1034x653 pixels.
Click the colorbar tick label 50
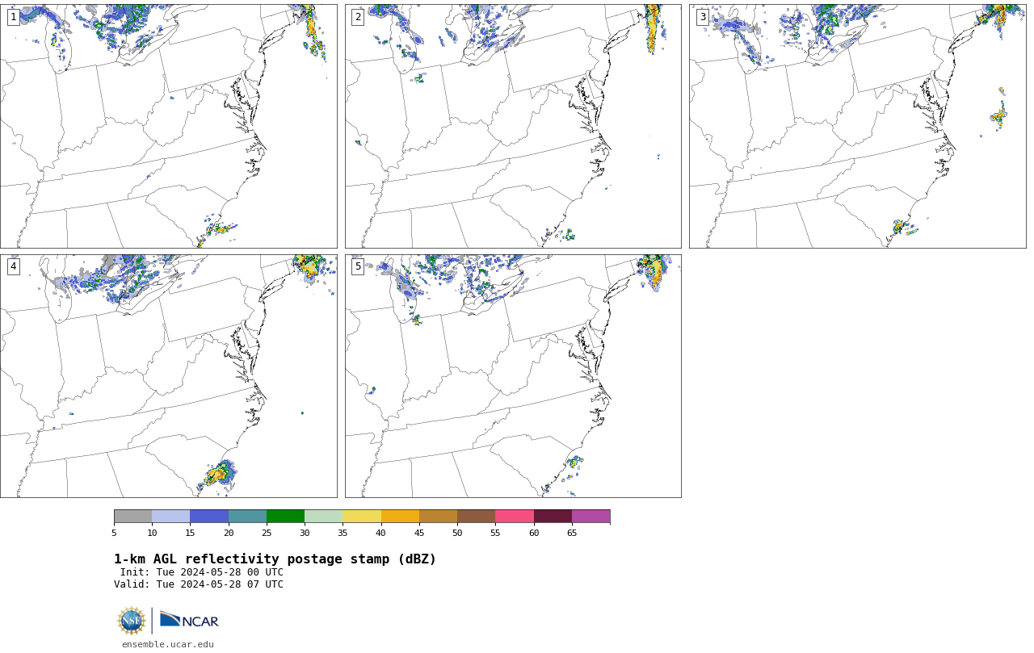click(x=457, y=533)
